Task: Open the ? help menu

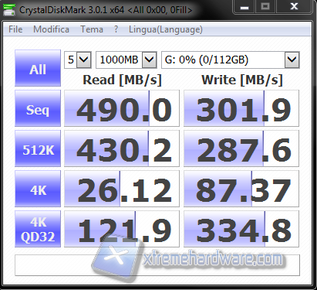Action: pos(116,29)
